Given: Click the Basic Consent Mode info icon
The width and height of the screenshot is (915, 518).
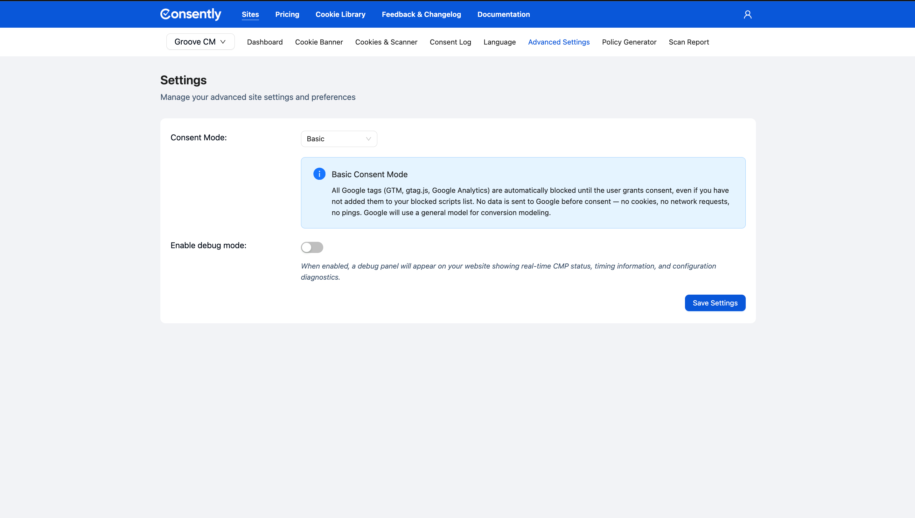Looking at the screenshot, I should click(x=319, y=174).
